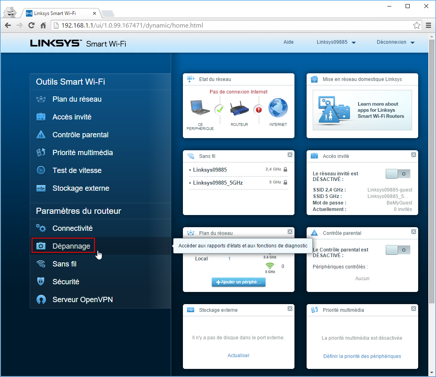Open the Linksys09885 account dropdown
This screenshot has width=436, height=377.
pos(336,42)
